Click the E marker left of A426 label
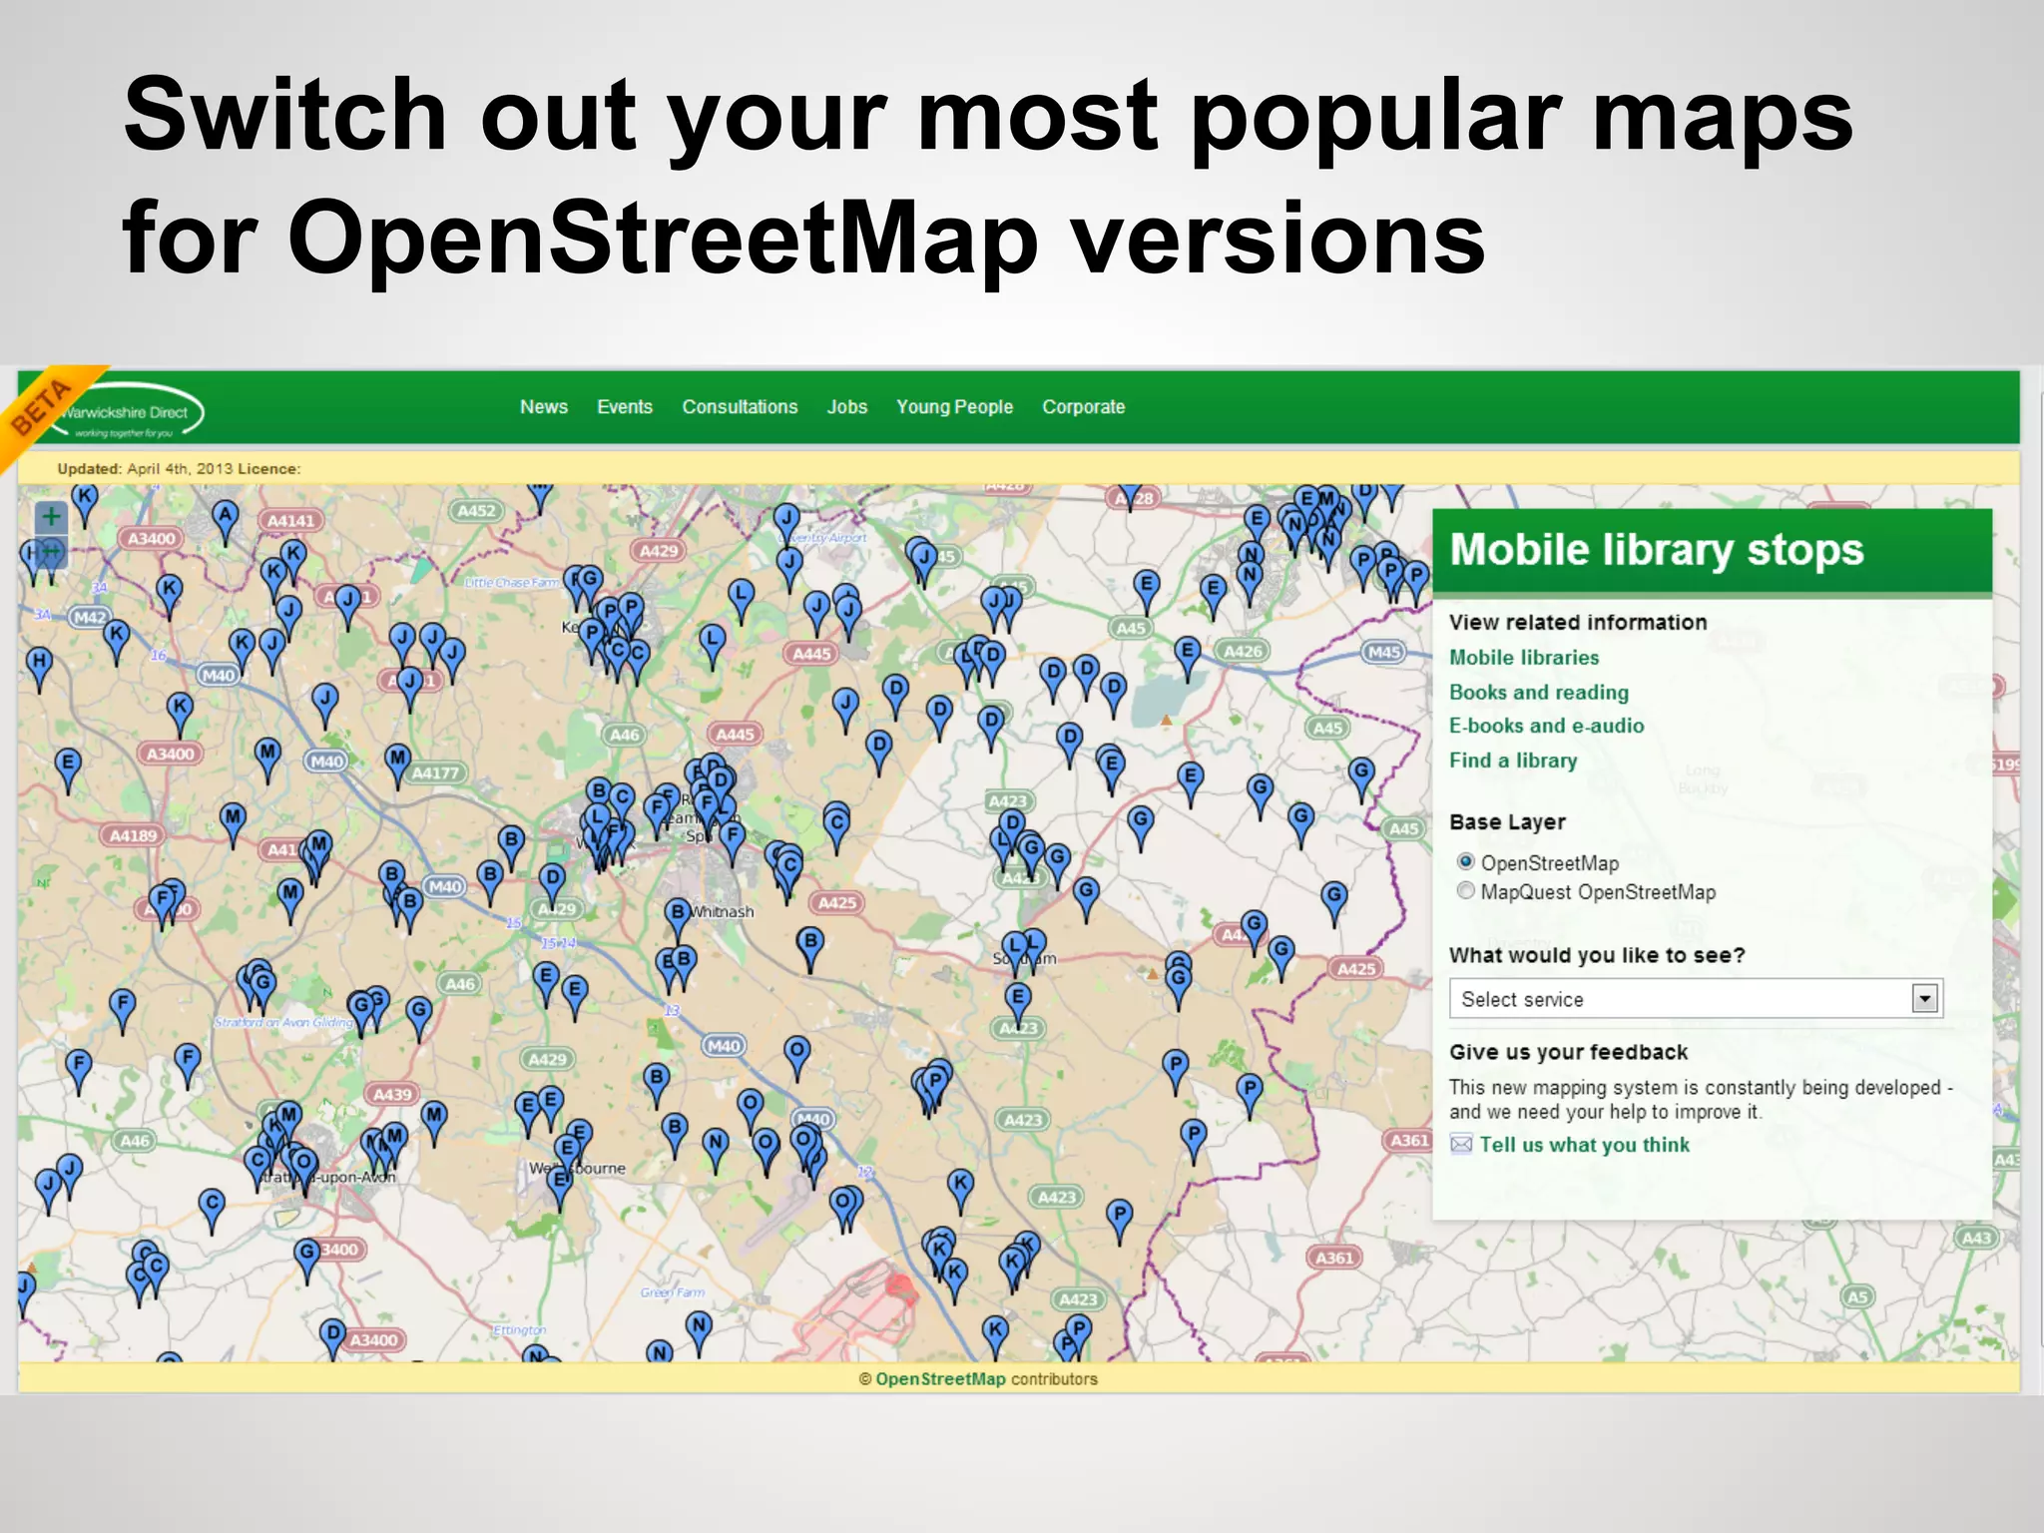The height and width of the screenshot is (1533, 2044). 1187,658
